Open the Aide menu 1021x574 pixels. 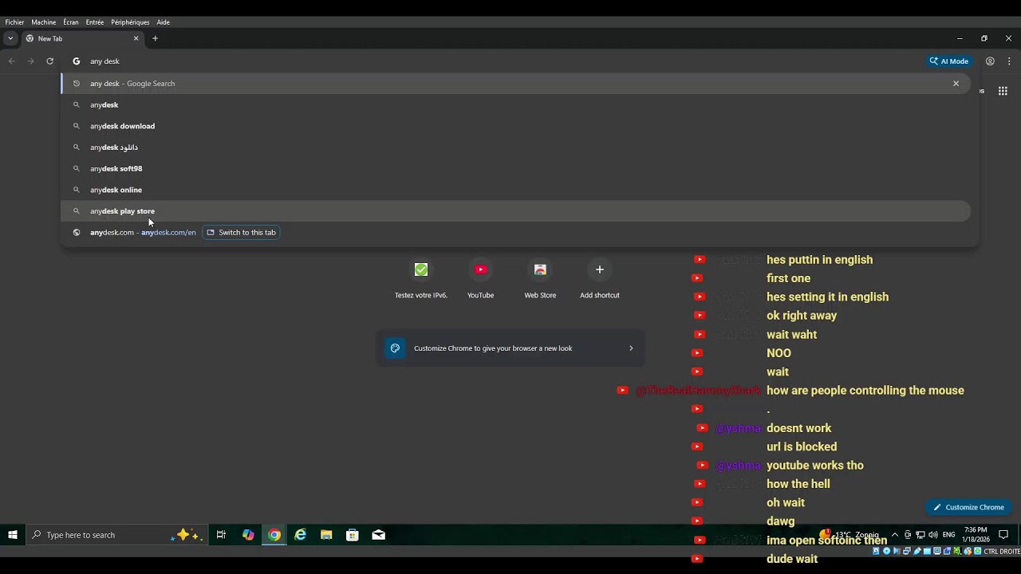pyautogui.click(x=164, y=22)
